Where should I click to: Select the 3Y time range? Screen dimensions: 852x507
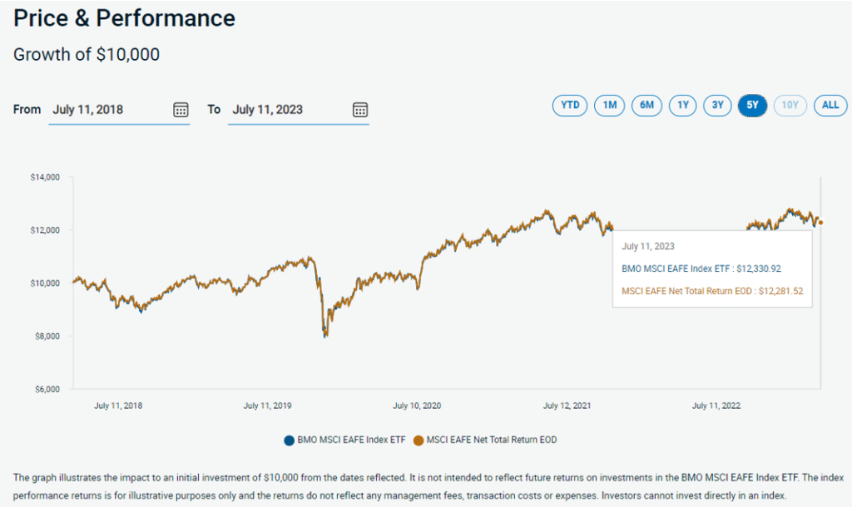point(717,106)
